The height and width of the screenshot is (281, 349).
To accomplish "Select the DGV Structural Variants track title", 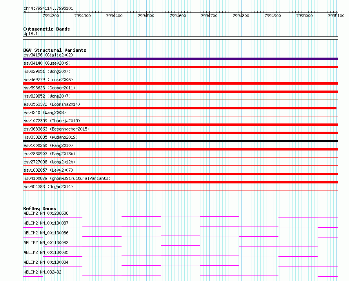I will [x=55, y=50].
